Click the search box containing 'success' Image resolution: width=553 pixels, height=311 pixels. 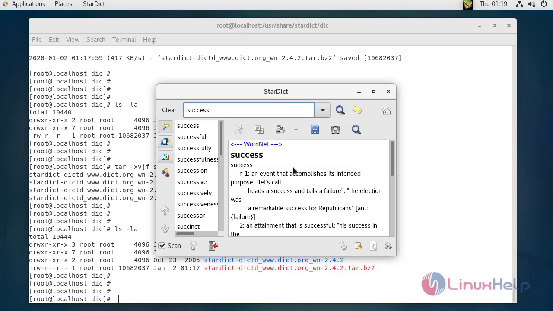pyautogui.click(x=249, y=110)
